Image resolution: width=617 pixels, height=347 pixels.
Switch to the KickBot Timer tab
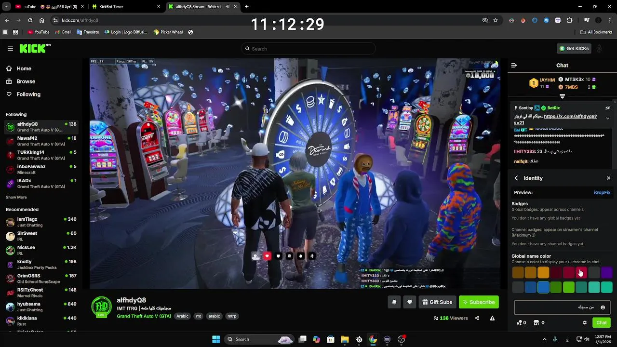click(125, 7)
